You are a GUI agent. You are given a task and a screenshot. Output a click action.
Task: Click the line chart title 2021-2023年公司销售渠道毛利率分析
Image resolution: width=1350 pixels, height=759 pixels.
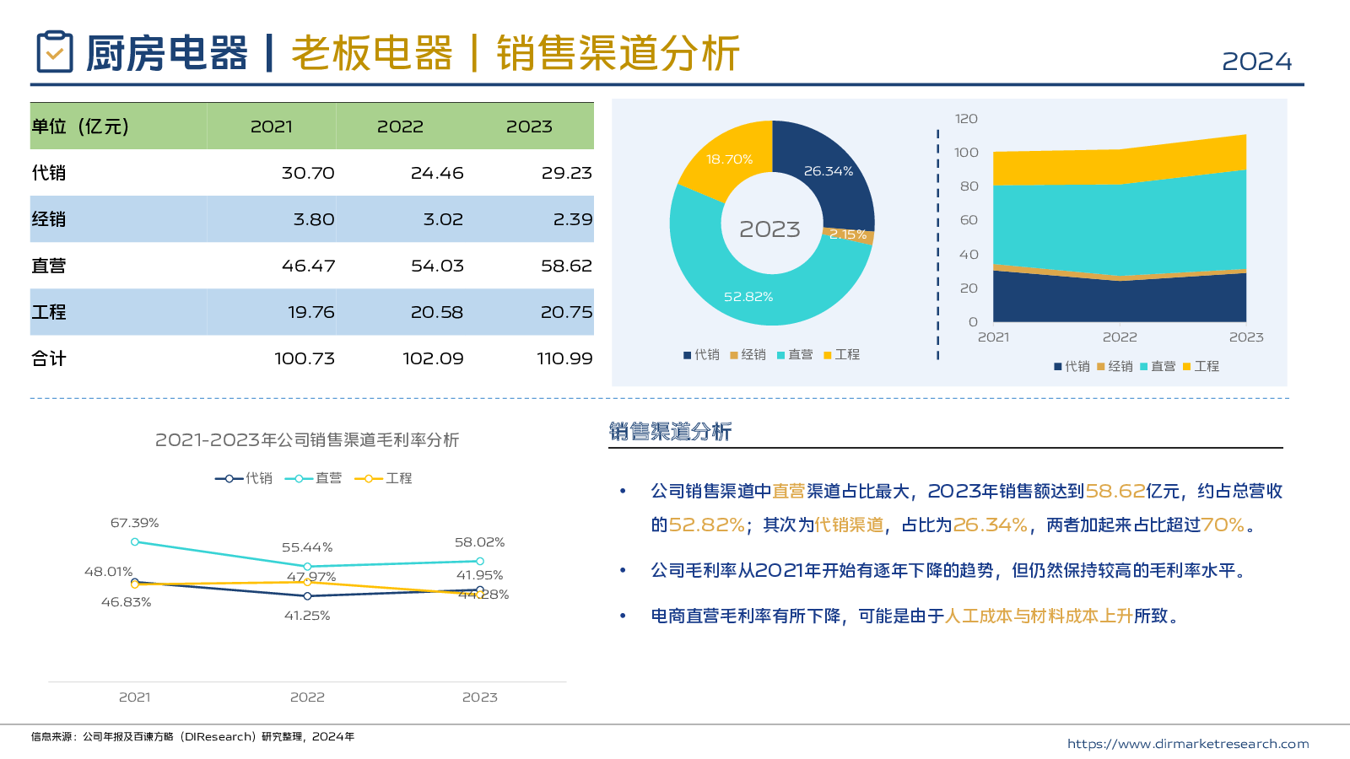point(307,440)
